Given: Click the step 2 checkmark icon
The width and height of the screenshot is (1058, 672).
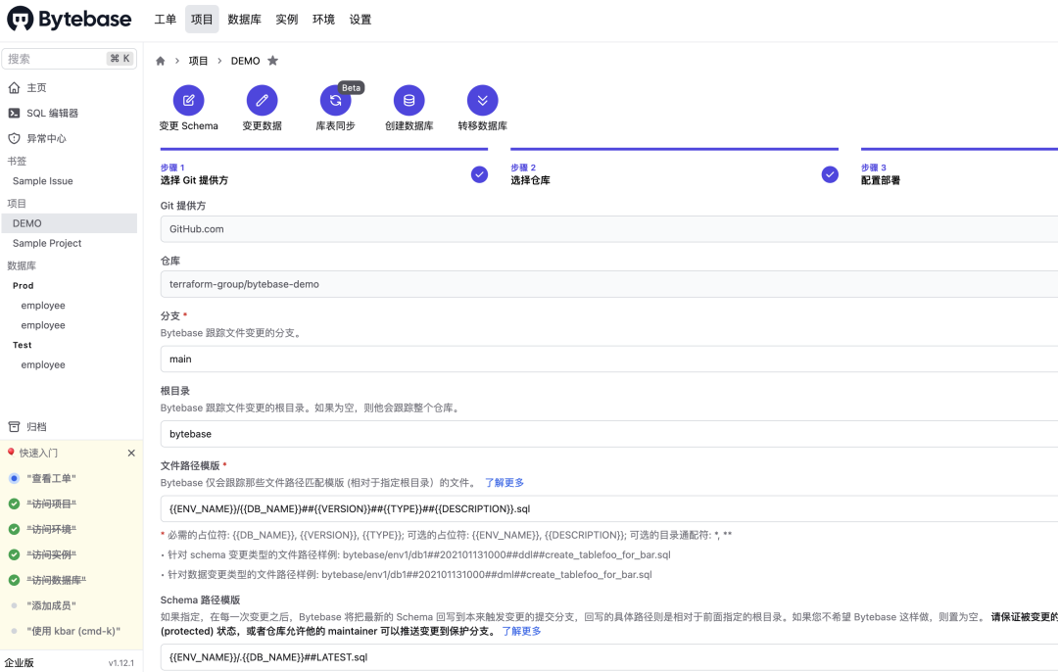Looking at the screenshot, I should (x=830, y=174).
